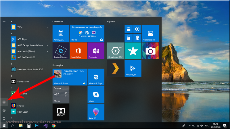The image size is (230, 129).
Task: Launch Microsoft Edge tile
Action: point(96,77)
